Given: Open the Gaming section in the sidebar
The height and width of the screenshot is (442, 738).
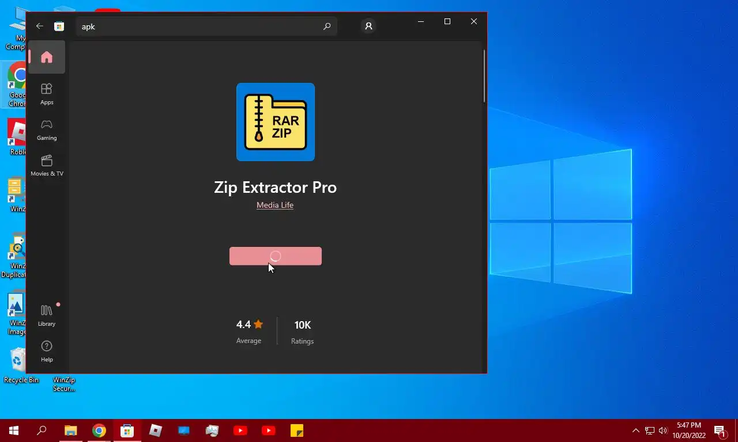Looking at the screenshot, I should [47, 129].
